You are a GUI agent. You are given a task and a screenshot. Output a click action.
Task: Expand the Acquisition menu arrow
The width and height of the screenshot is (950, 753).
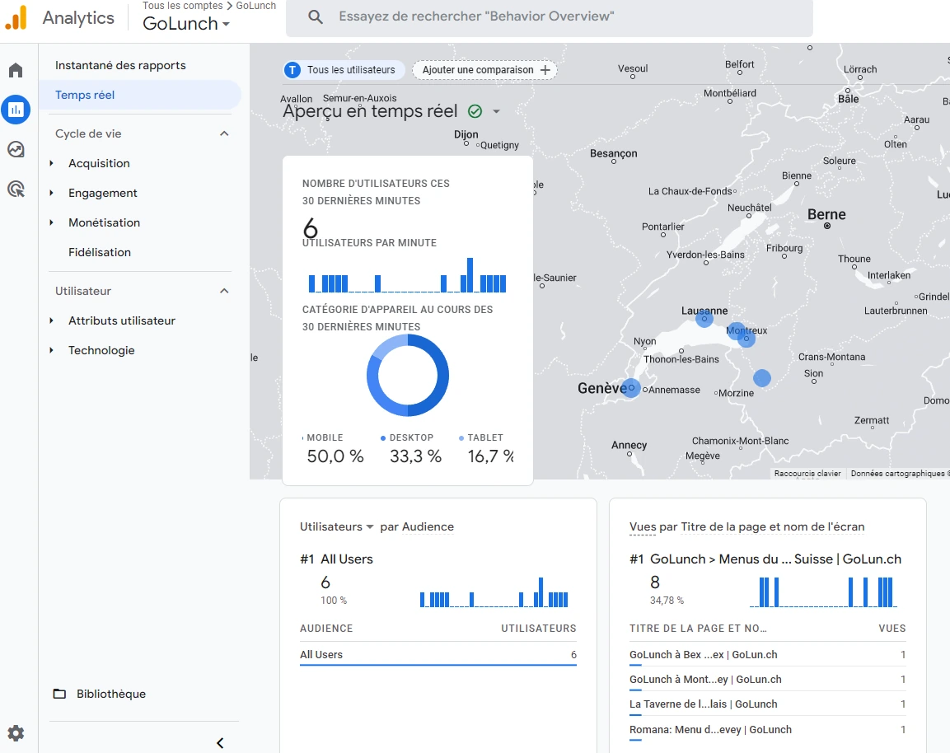tap(52, 164)
